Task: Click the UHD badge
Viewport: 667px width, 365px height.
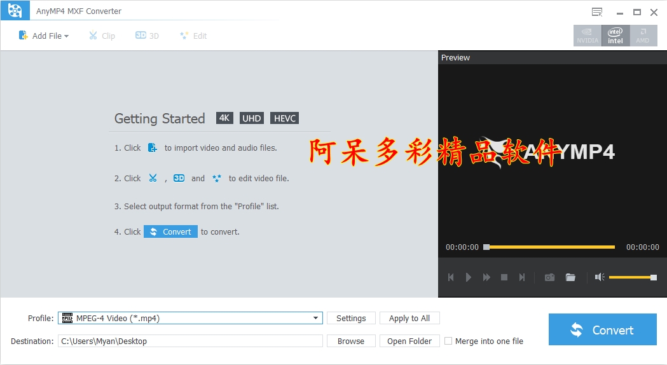Action: pos(251,118)
